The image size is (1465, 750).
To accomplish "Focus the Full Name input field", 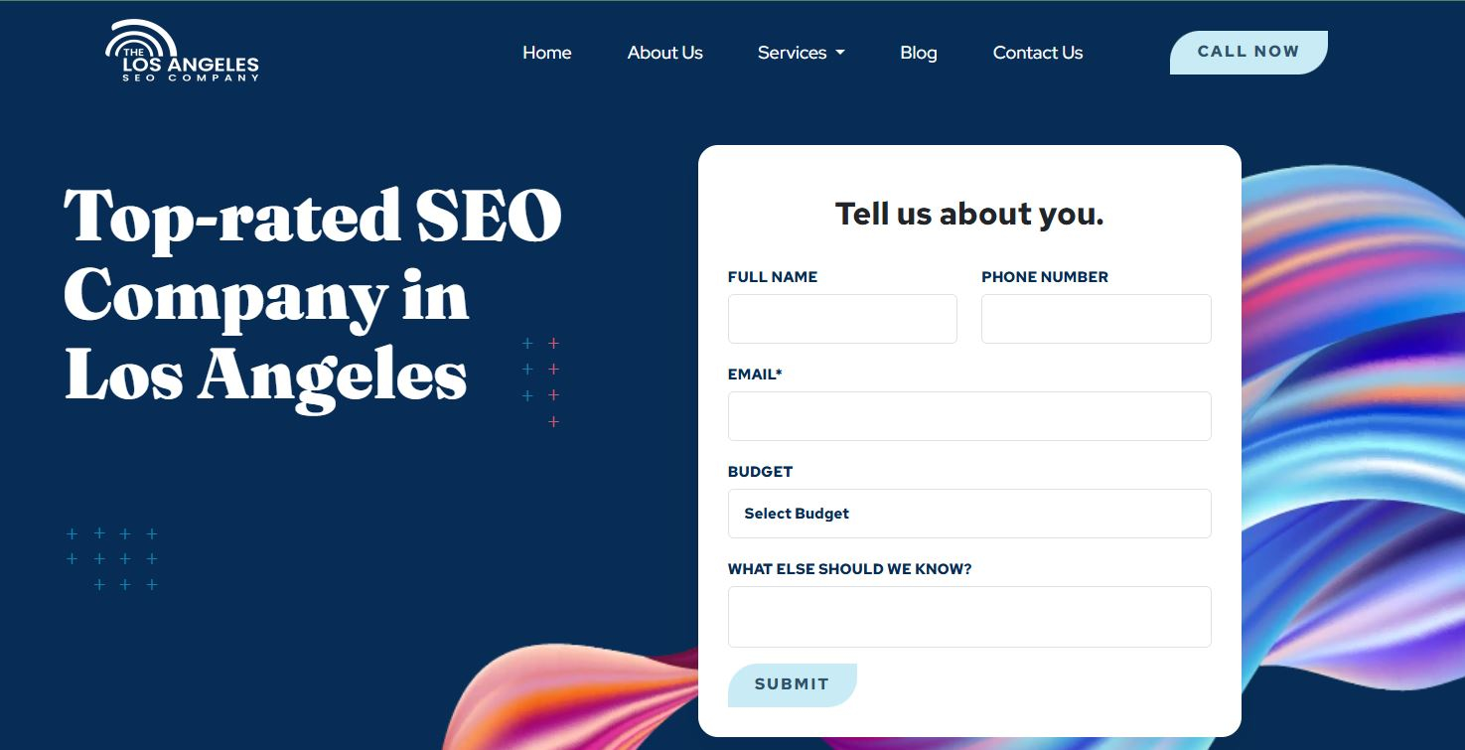I will 842,319.
